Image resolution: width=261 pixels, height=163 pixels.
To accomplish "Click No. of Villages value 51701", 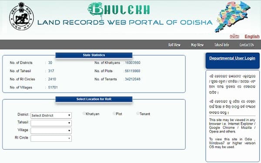I will click(x=53, y=87).
